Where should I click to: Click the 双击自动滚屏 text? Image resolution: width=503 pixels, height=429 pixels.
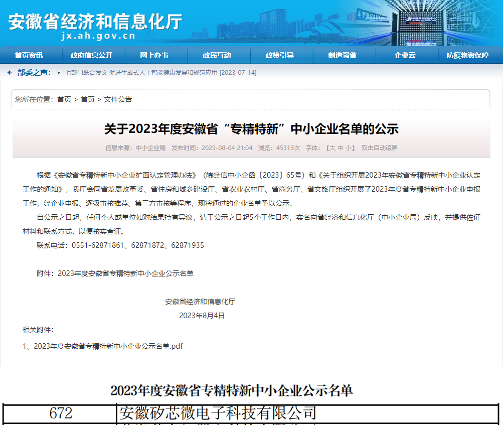[x=379, y=148]
